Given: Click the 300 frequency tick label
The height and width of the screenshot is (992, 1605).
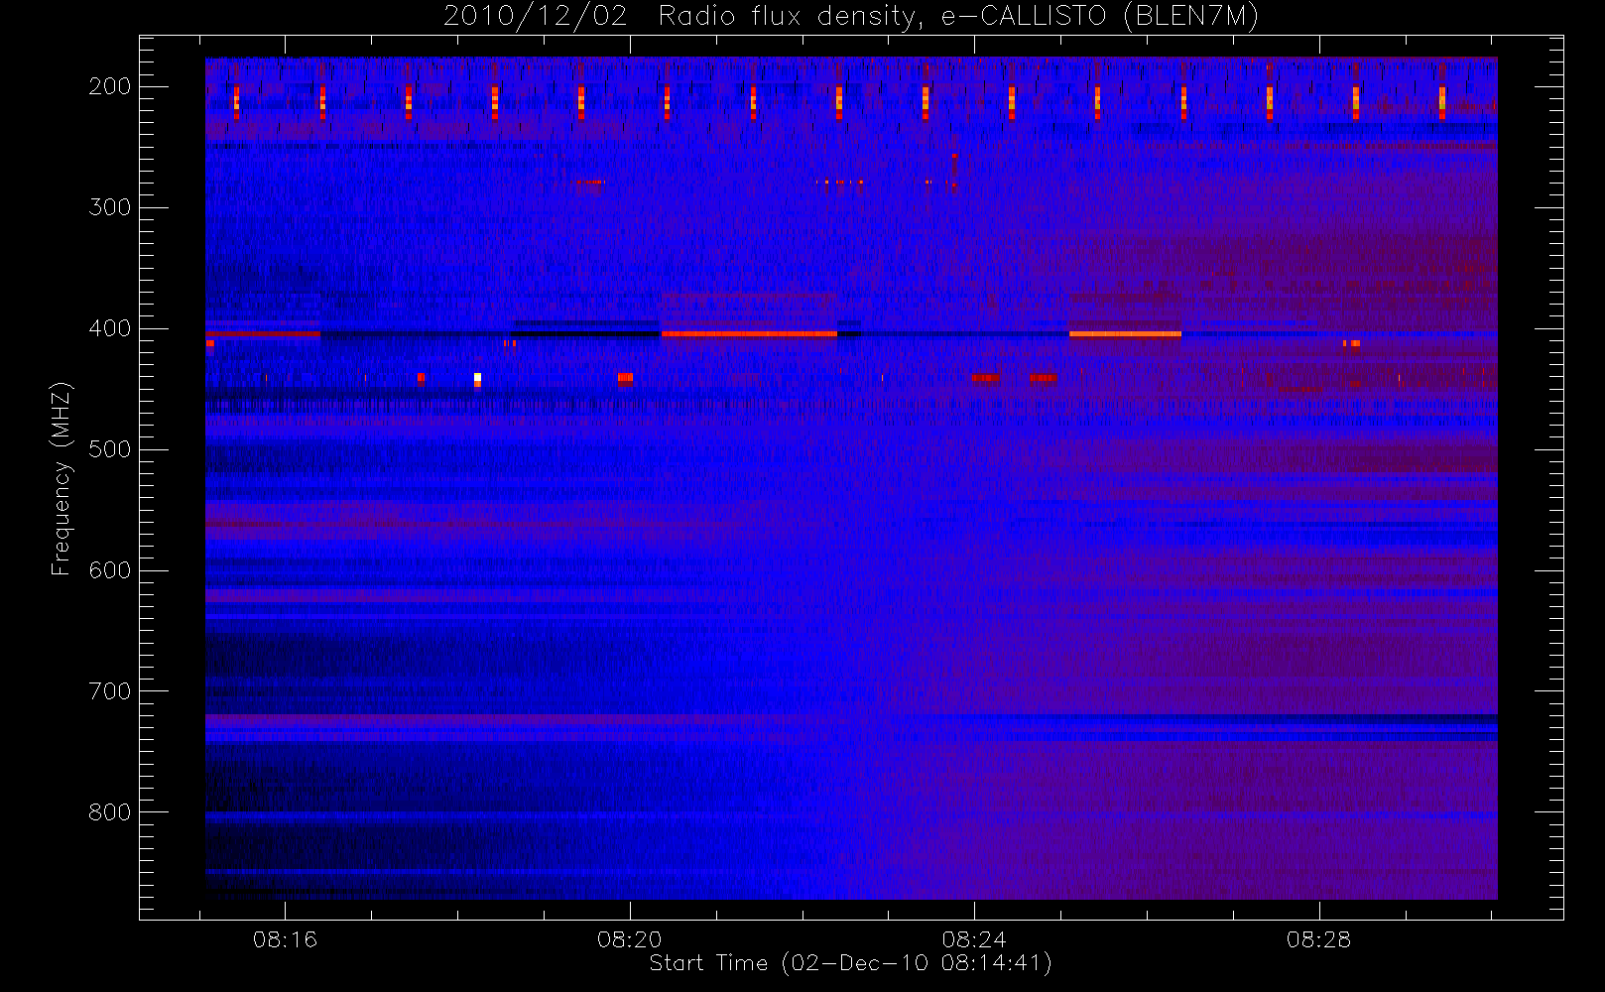Looking at the screenshot, I should [110, 207].
